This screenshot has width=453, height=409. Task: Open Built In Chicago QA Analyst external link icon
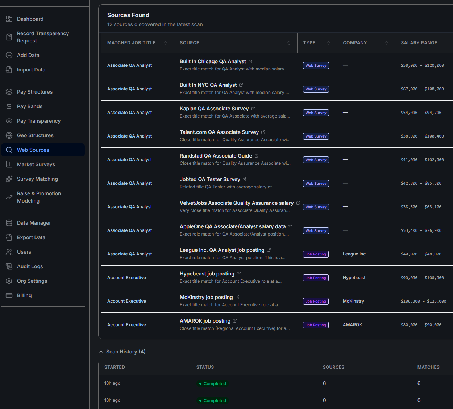tap(250, 61)
